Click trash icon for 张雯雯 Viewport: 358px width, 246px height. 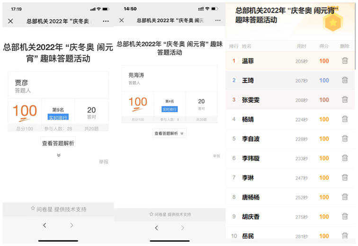coord(345,100)
